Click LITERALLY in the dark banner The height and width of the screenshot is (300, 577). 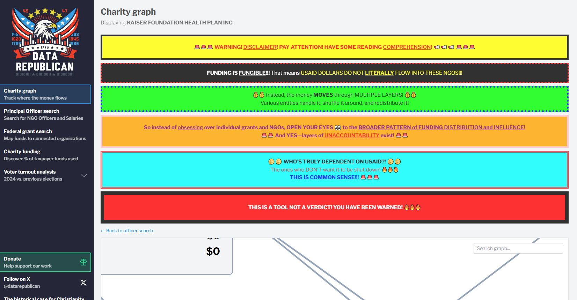click(x=379, y=73)
